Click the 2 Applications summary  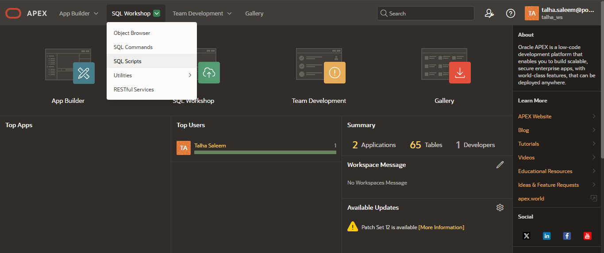click(x=374, y=145)
